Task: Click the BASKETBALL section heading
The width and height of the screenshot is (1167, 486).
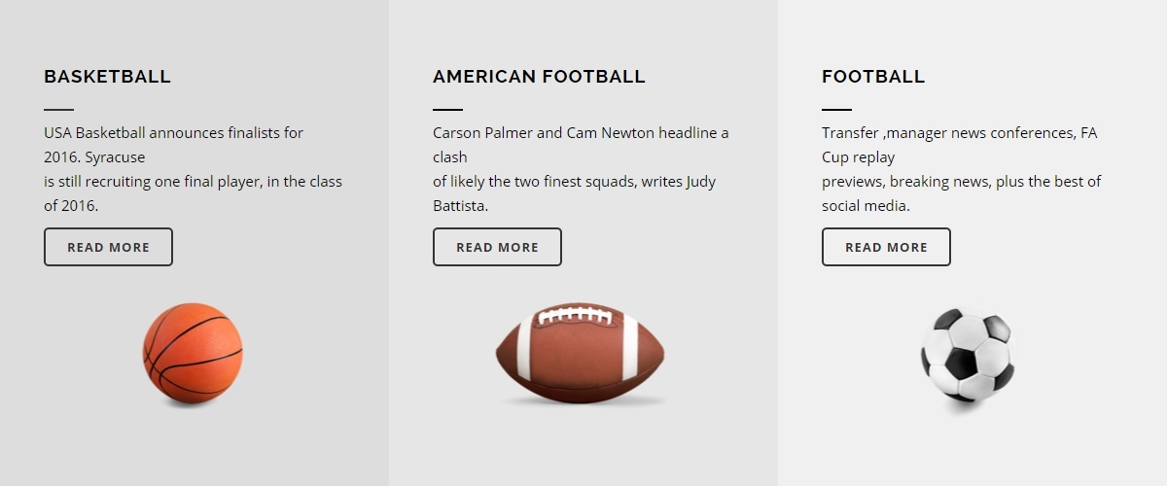Action: coord(107,77)
